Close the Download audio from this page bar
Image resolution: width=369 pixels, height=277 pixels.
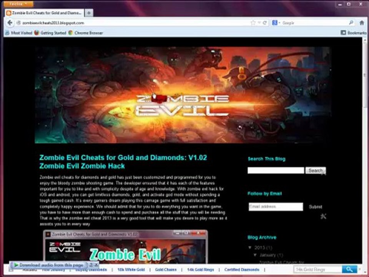(x=96, y=265)
